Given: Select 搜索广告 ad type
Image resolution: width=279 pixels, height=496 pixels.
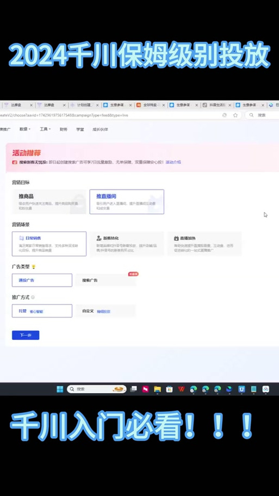Looking at the screenshot, I should click(x=106, y=280).
